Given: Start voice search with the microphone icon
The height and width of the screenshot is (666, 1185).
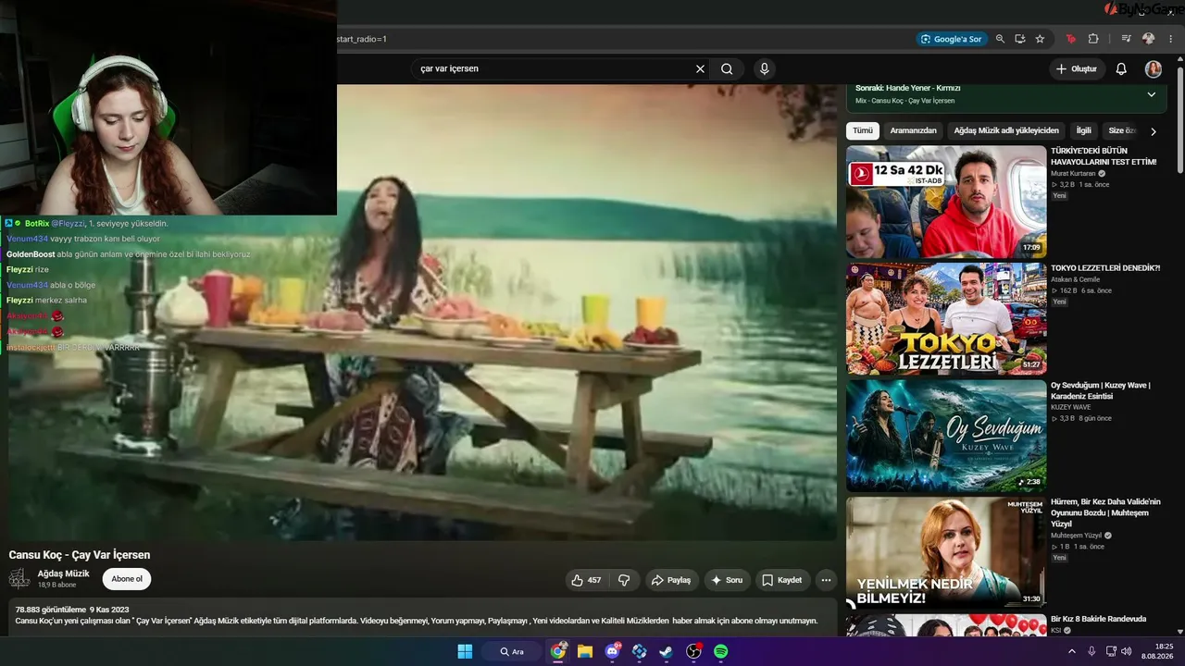Looking at the screenshot, I should (x=764, y=68).
